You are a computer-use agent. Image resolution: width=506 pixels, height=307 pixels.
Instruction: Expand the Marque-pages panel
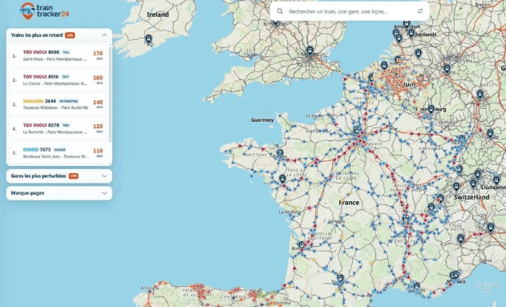pyautogui.click(x=104, y=193)
